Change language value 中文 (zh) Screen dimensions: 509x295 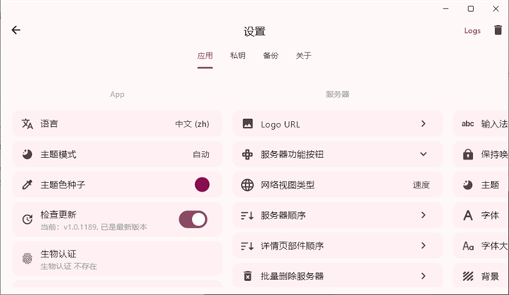pos(192,124)
